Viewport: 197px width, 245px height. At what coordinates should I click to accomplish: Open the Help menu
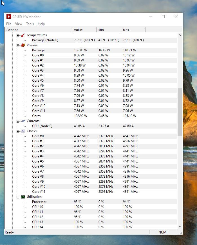coord(41,24)
